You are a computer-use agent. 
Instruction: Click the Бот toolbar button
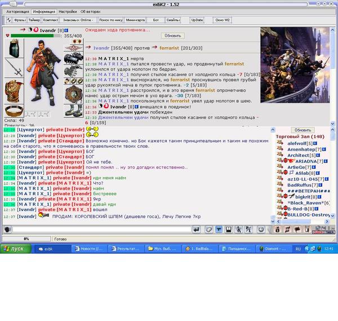(x=155, y=20)
